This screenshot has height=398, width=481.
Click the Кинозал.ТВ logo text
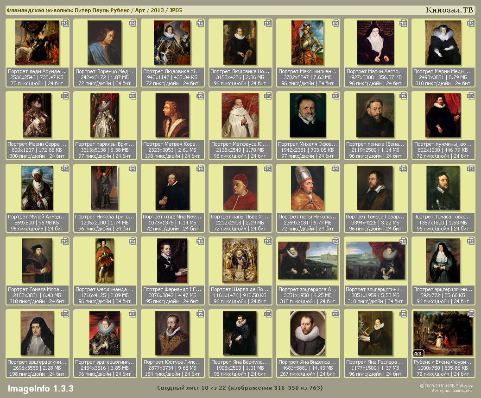point(449,10)
